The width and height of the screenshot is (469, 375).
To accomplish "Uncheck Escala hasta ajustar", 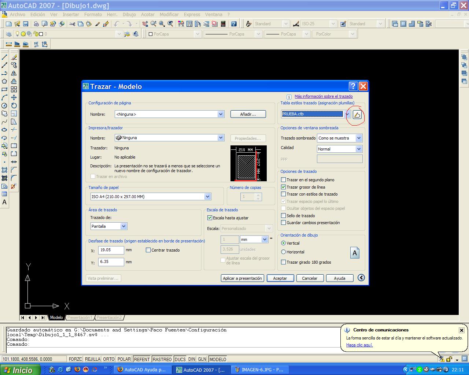I will [210, 218].
